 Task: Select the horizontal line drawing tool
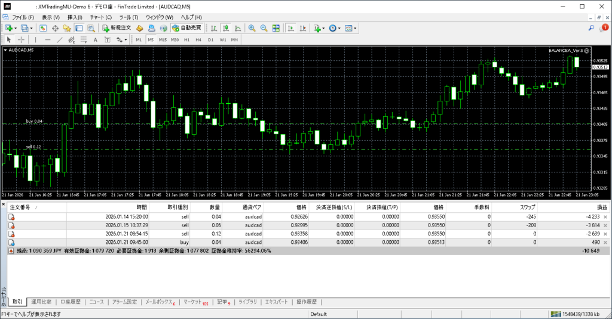click(48, 40)
